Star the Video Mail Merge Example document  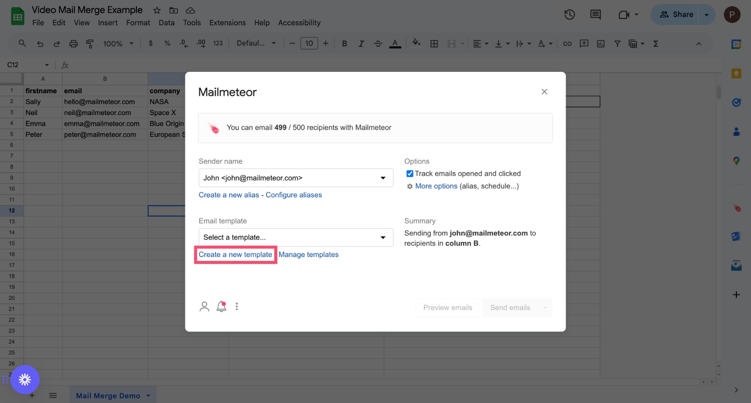coord(157,10)
